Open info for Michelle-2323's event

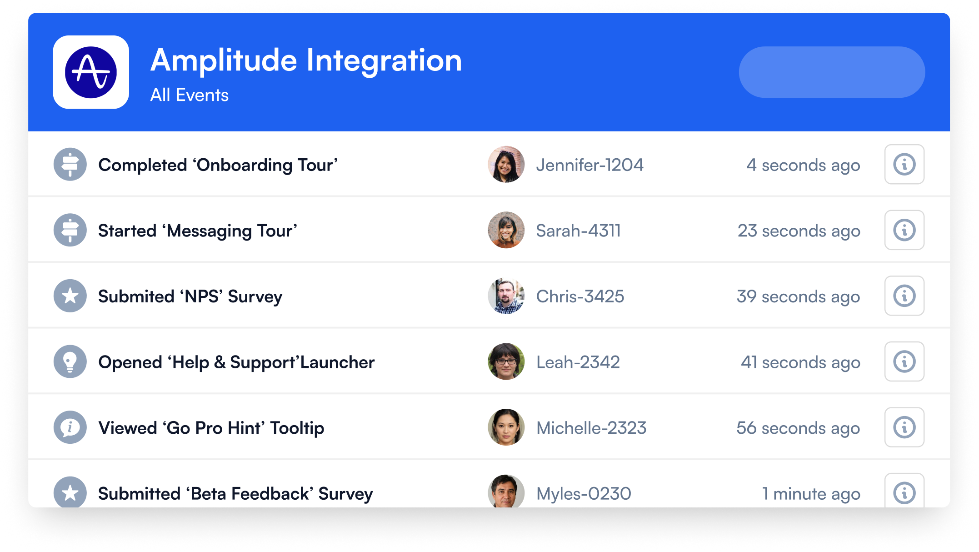point(904,427)
